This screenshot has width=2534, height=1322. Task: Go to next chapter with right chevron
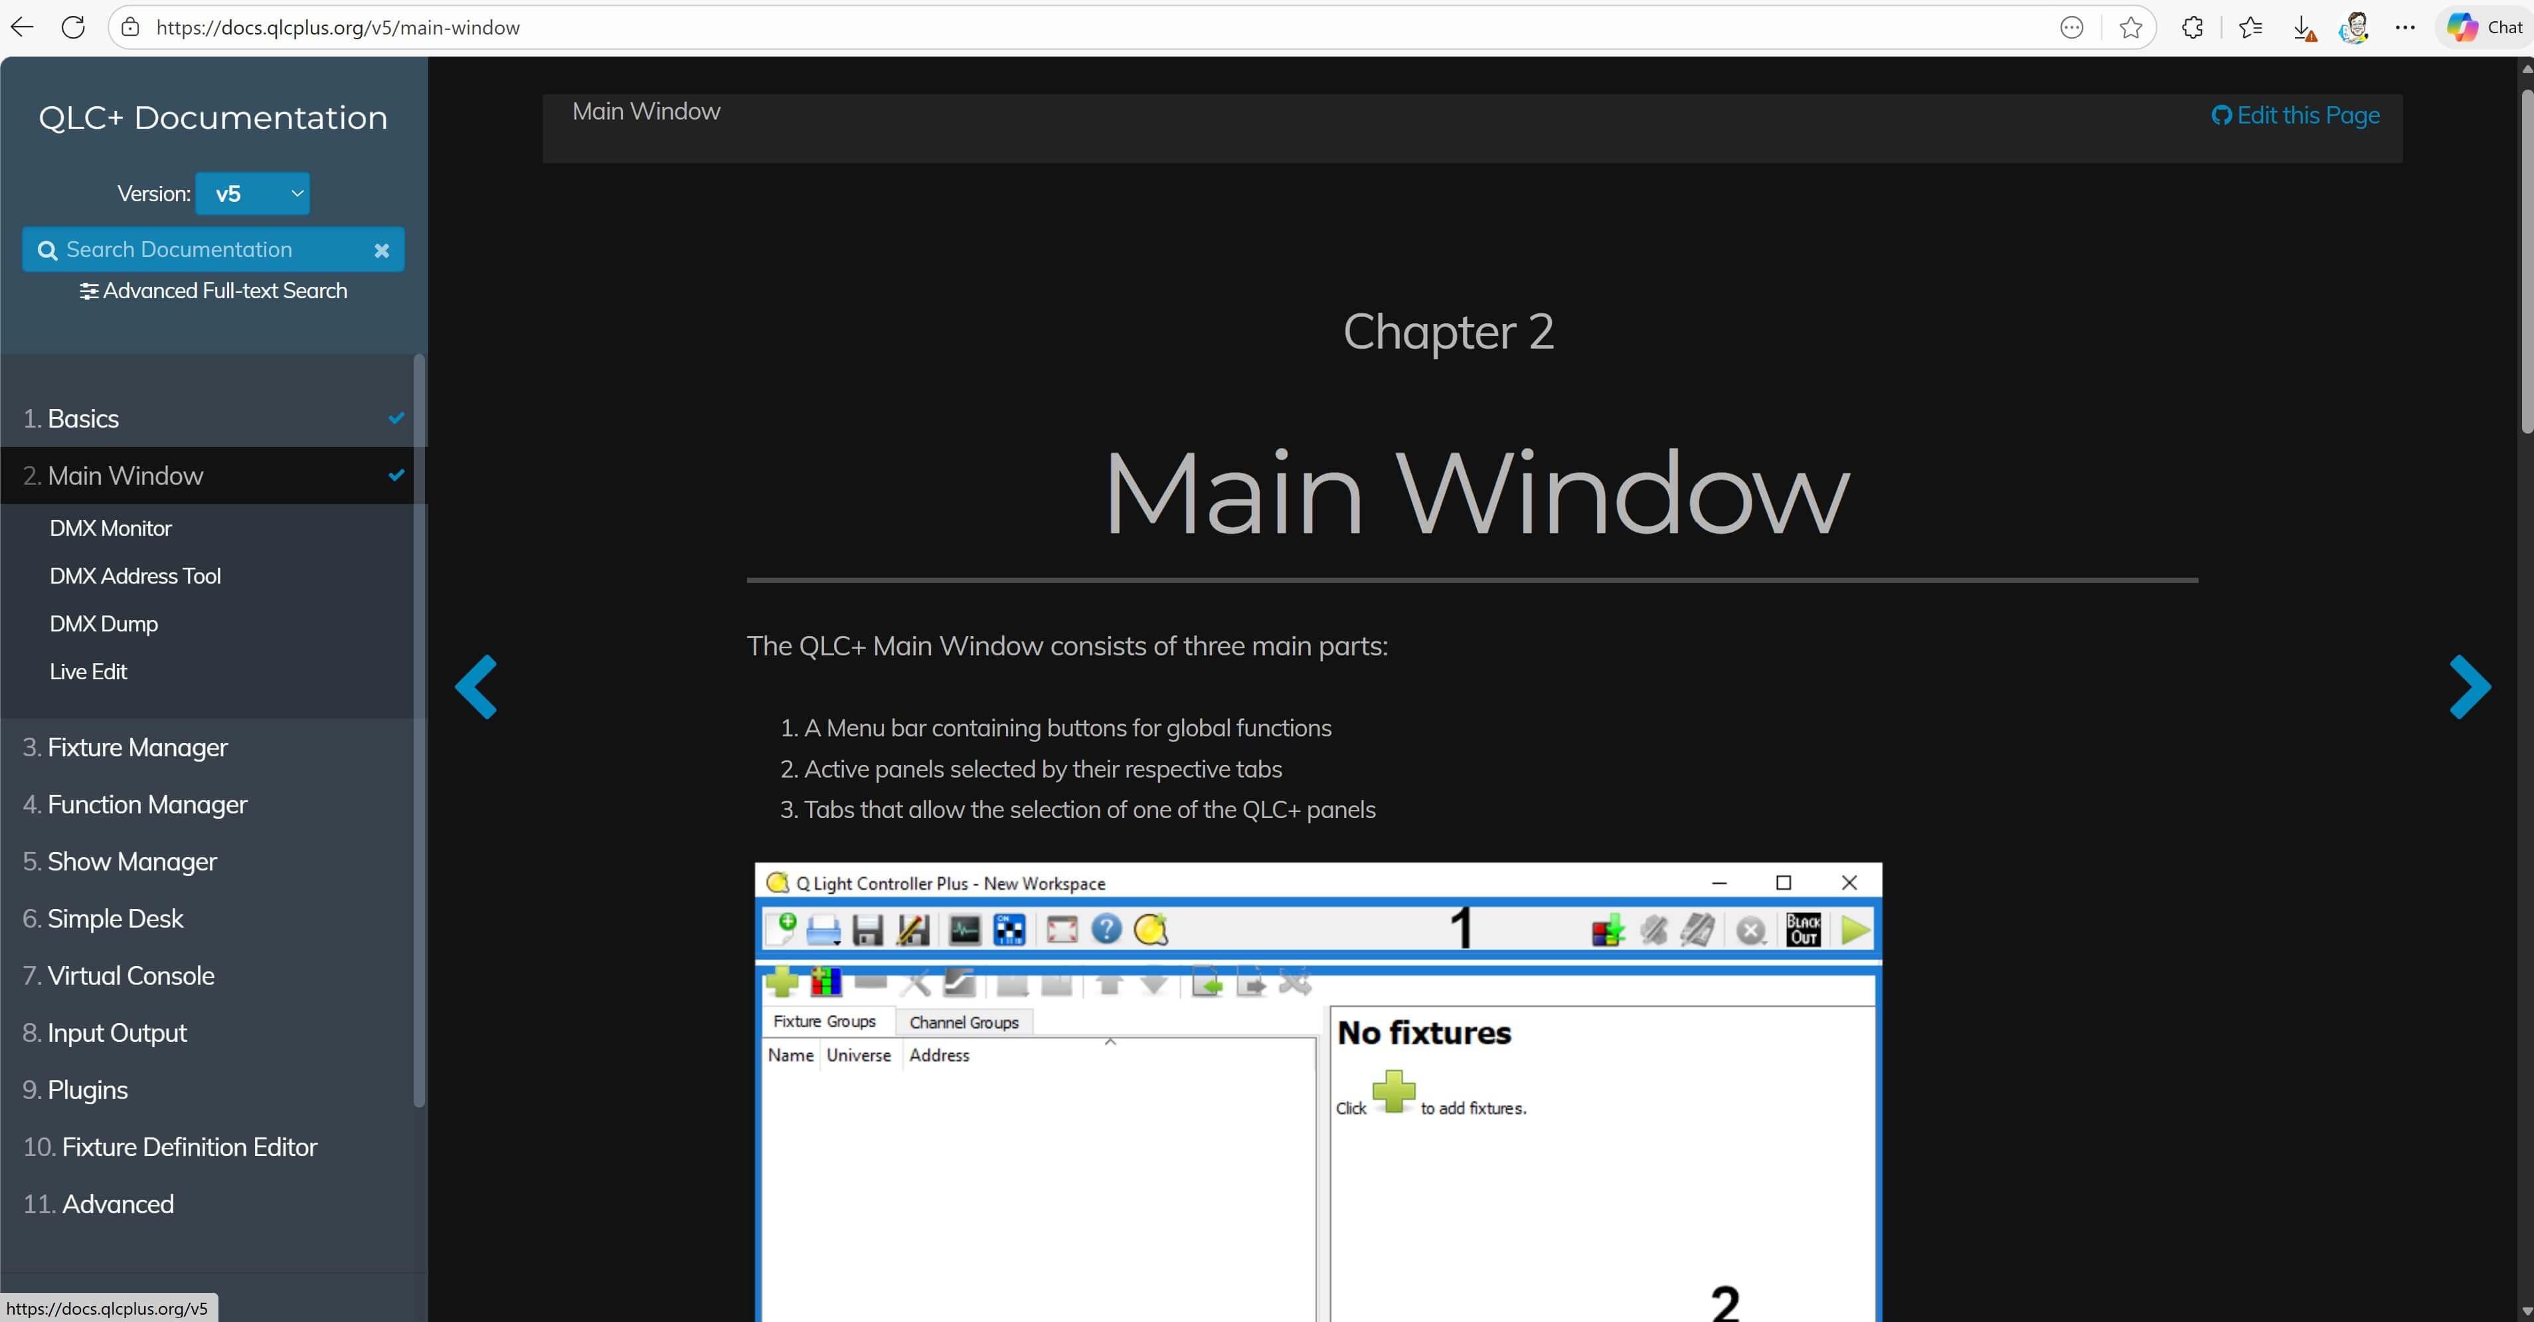pos(2469,687)
